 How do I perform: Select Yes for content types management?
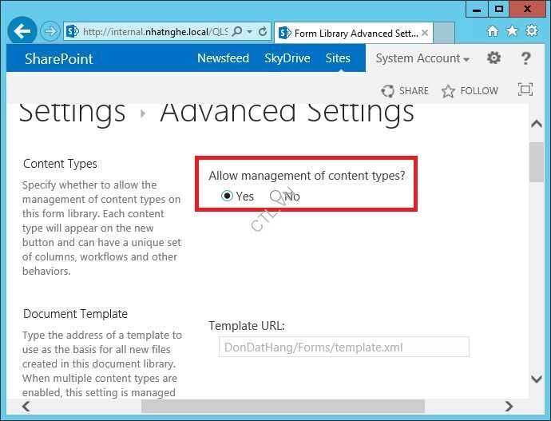click(228, 196)
